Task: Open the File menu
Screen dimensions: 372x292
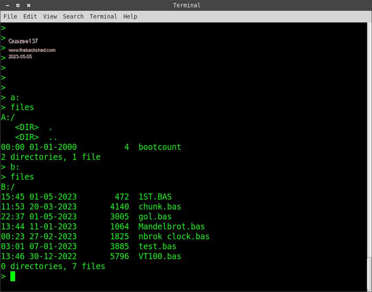Action: point(10,16)
